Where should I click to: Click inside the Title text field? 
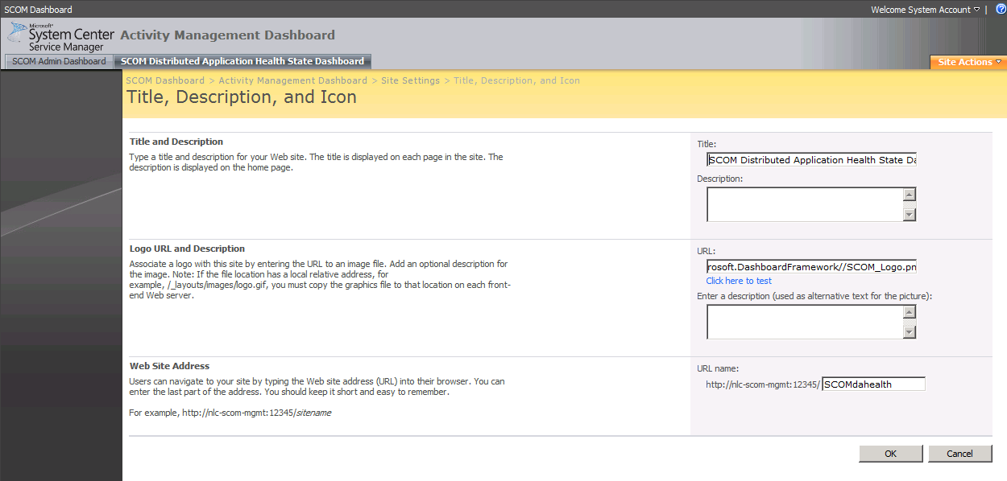click(x=810, y=159)
